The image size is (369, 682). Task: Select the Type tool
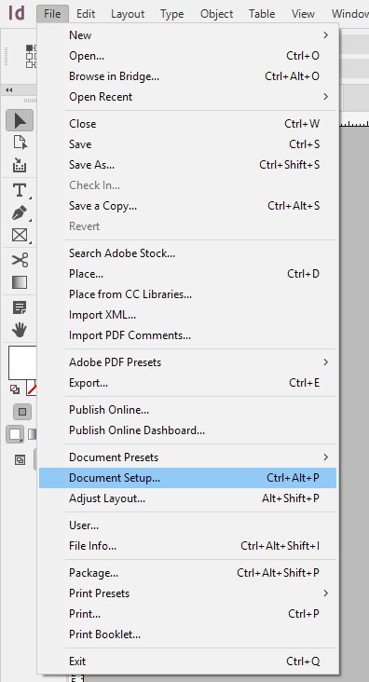coord(20,190)
